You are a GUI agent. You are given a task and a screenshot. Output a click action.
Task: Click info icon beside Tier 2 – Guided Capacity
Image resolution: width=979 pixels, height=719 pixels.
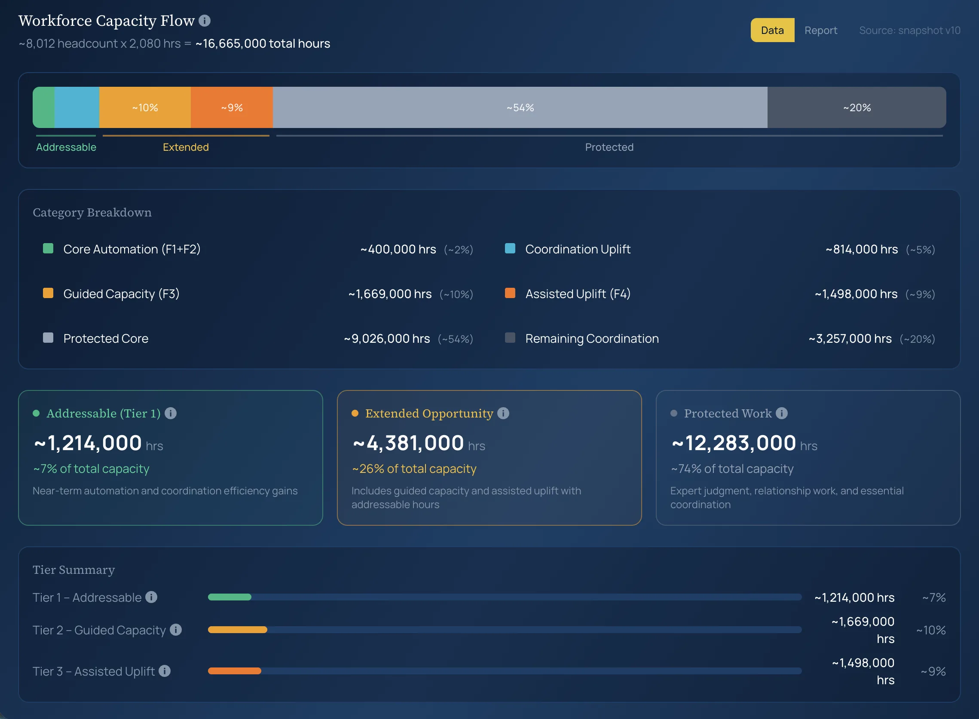pos(175,630)
